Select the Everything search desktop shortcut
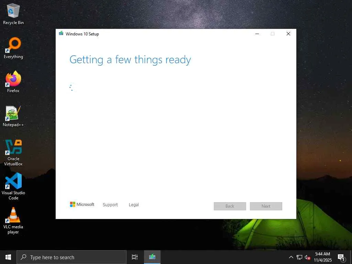This screenshot has height=264, width=352. coord(13,48)
